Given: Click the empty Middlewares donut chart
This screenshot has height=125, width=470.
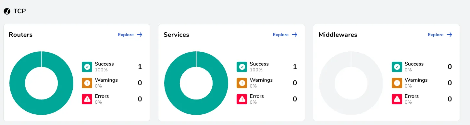Looking at the screenshot, I should tap(351, 83).
